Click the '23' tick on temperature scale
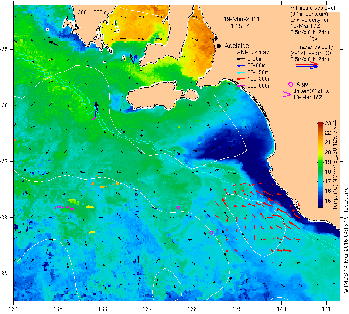 [328, 123]
